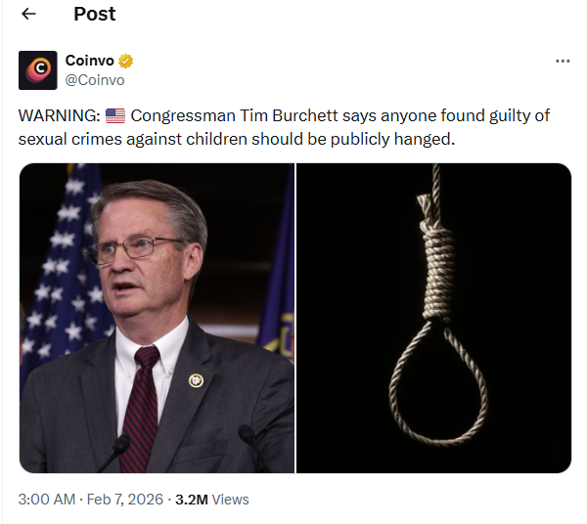Click the back arrow icon
The image size is (587, 524).
coord(29,14)
